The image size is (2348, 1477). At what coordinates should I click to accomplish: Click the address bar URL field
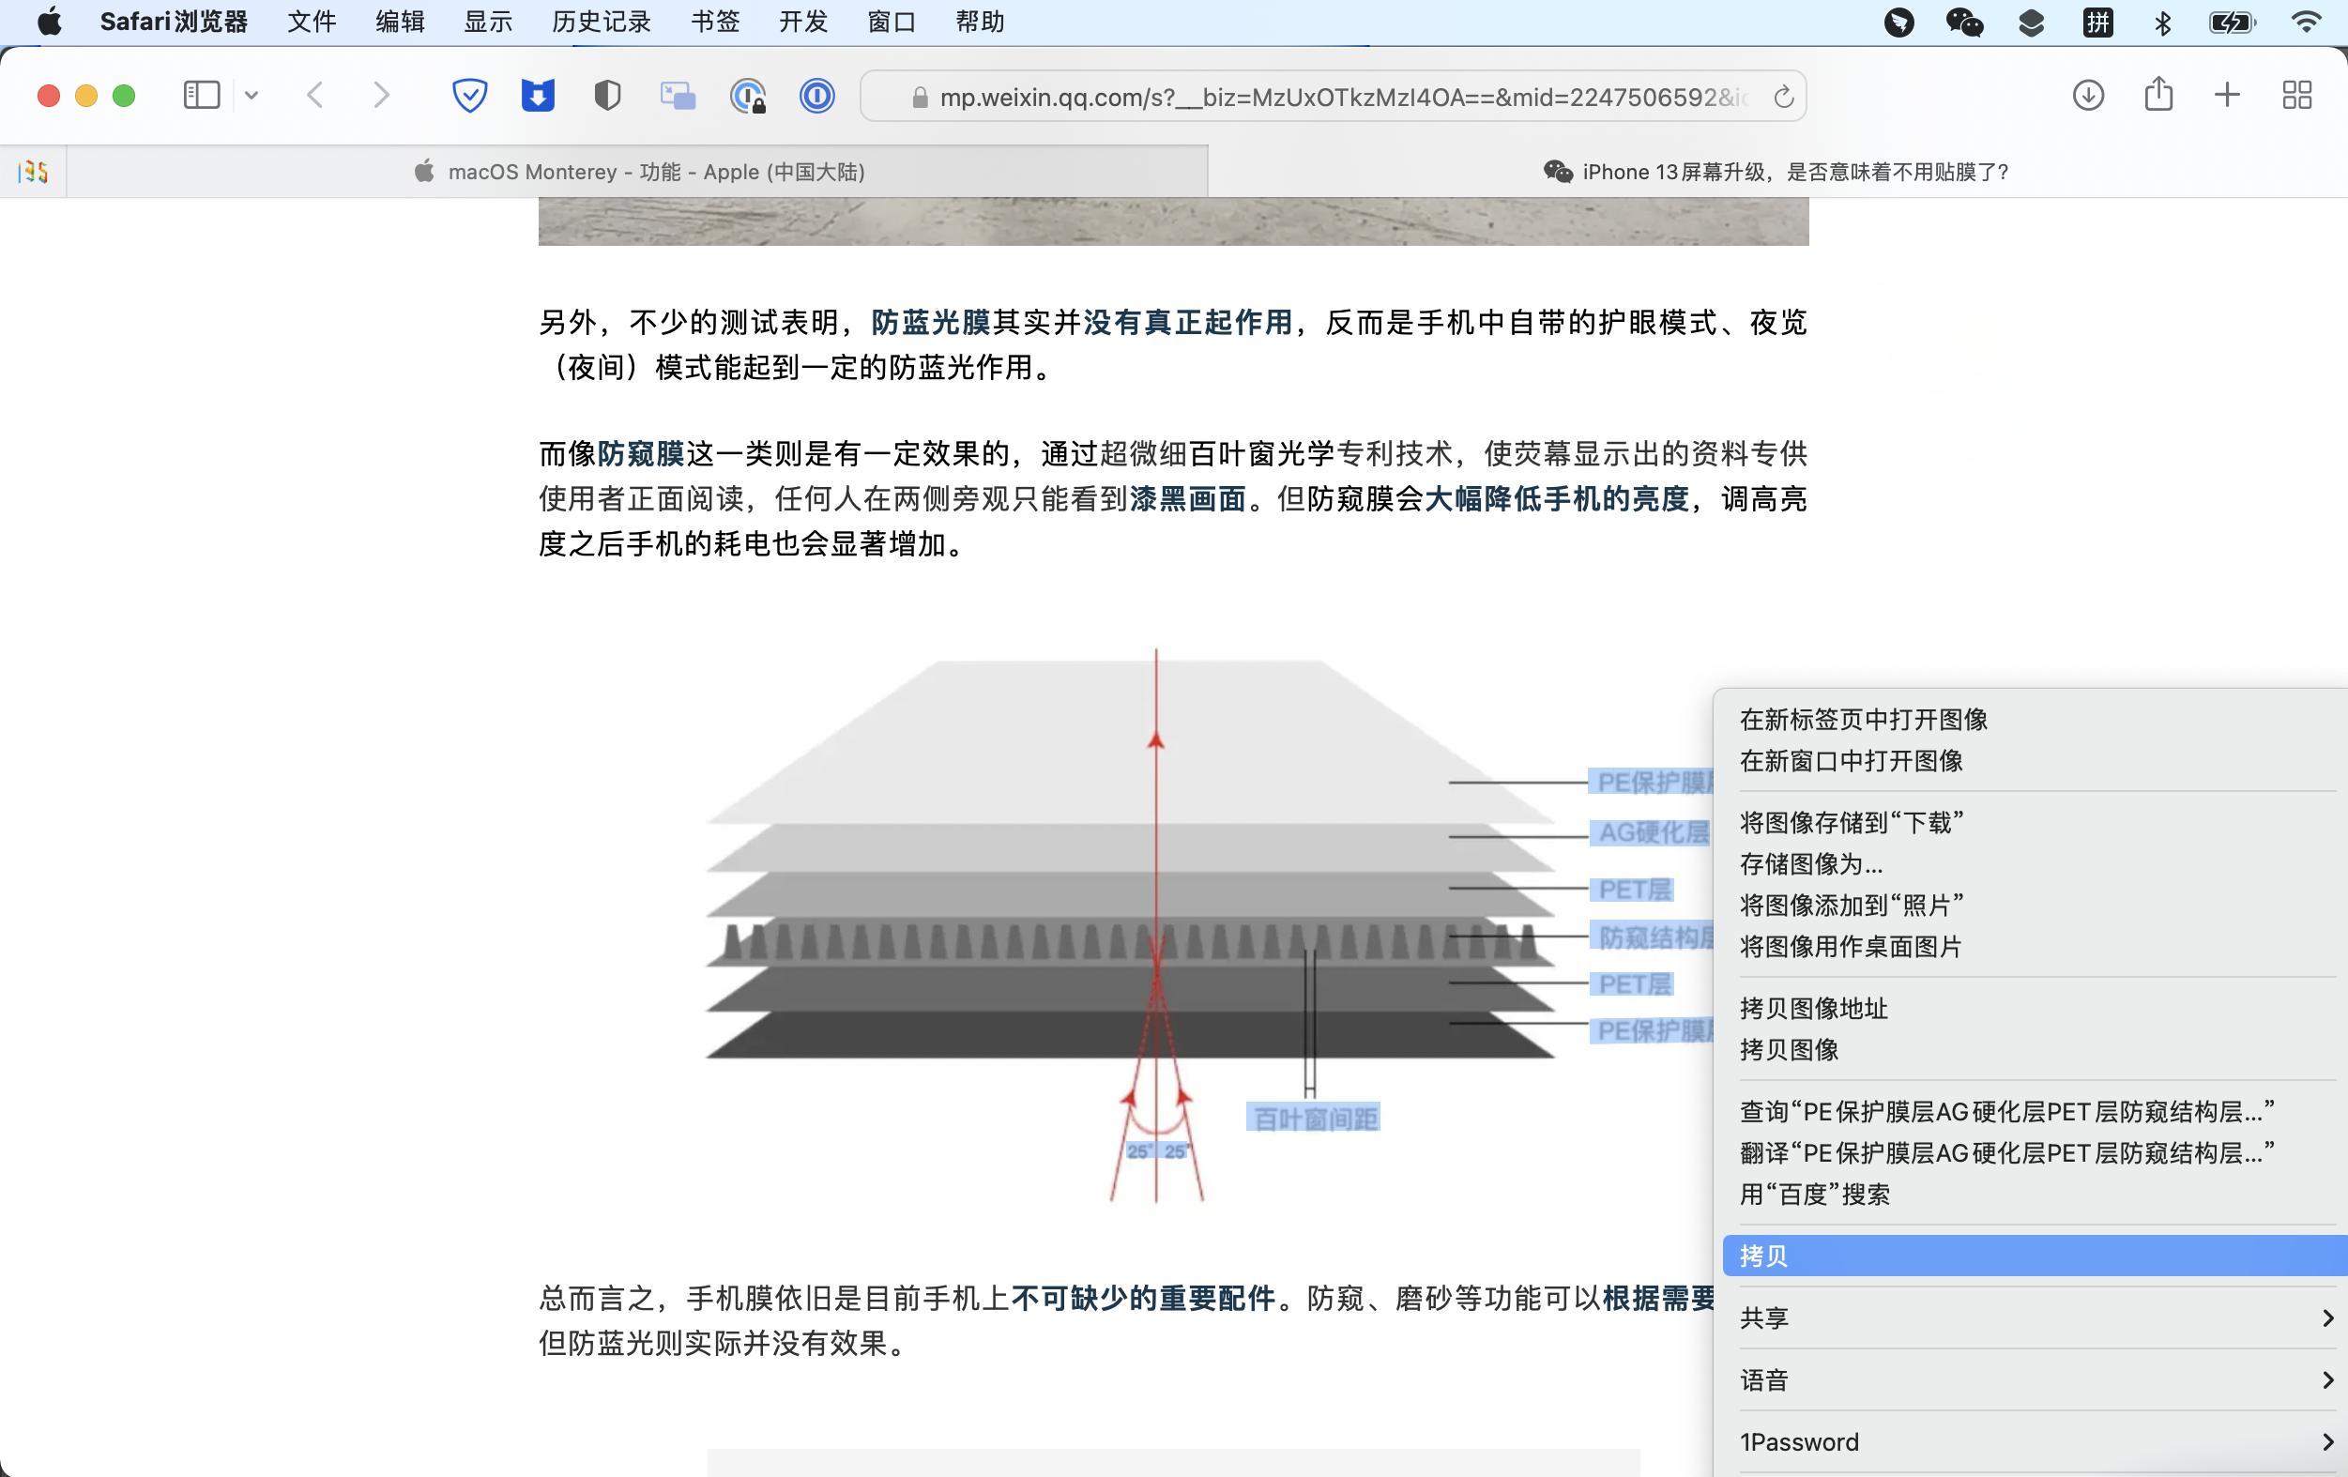pos(1335,97)
